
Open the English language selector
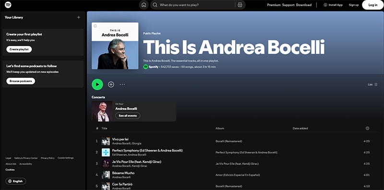click(x=16, y=181)
